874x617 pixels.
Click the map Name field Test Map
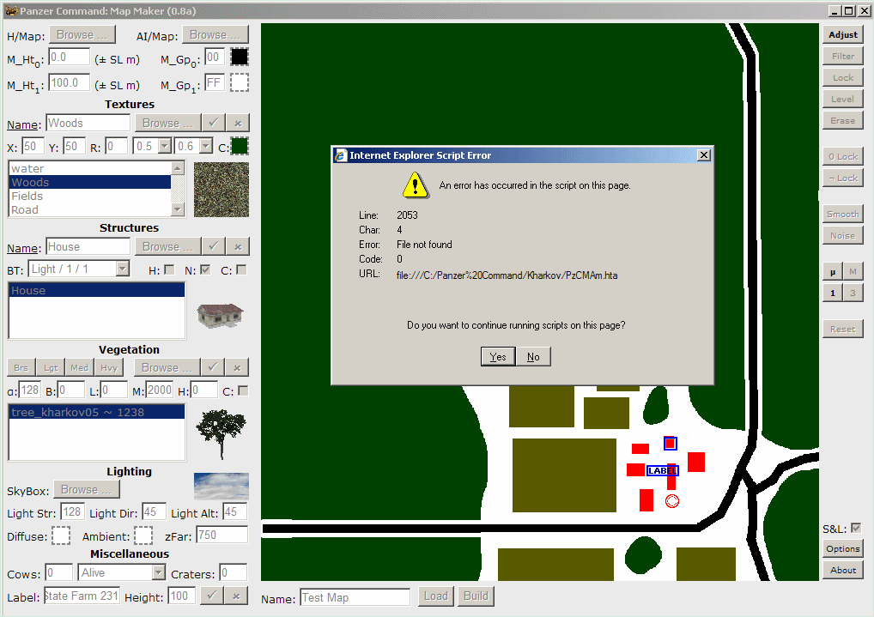[x=355, y=597]
